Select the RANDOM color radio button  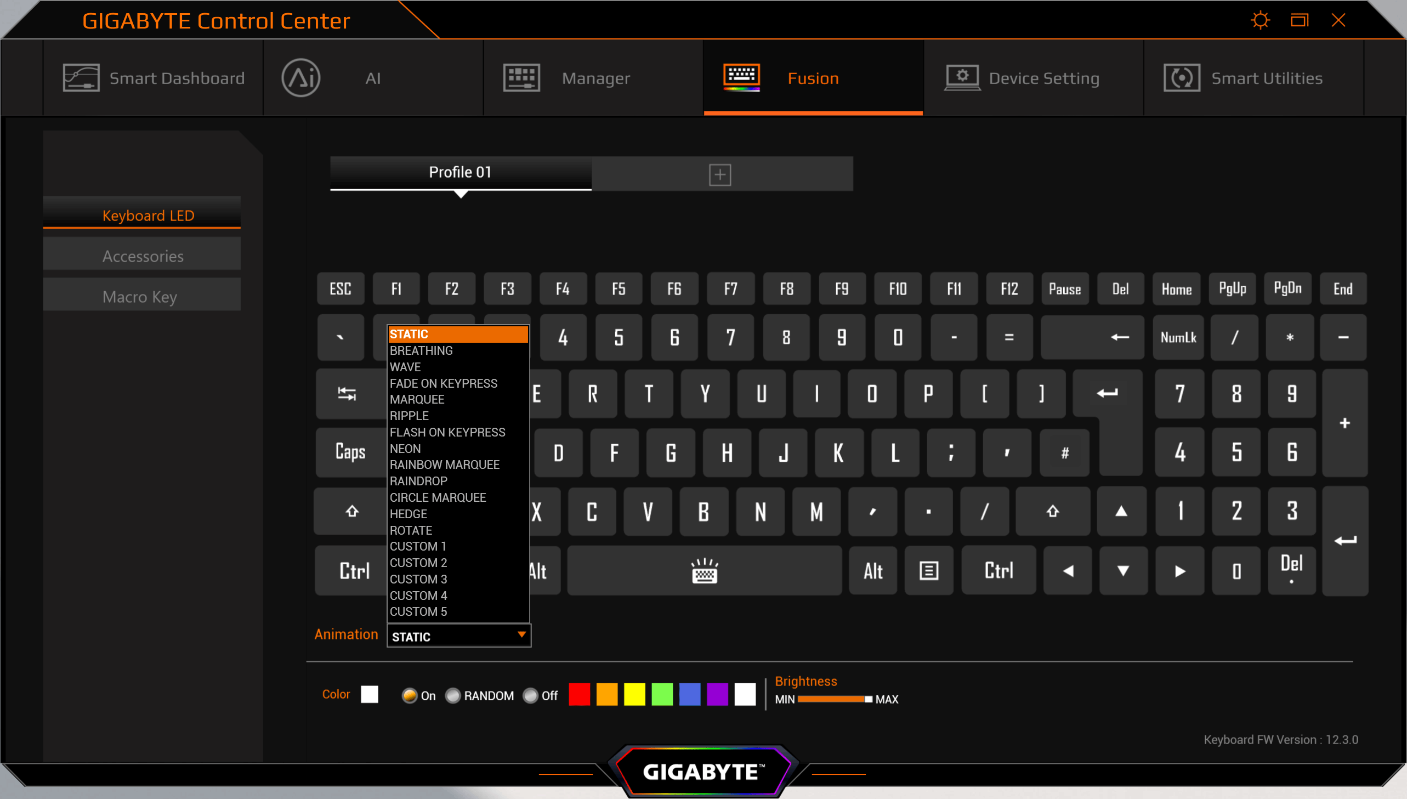452,695
